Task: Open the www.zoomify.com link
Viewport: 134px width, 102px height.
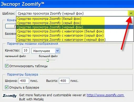Action: pos(105,95)
